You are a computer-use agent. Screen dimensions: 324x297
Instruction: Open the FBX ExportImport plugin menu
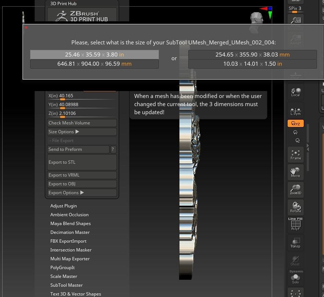click(x=68, y=241)
